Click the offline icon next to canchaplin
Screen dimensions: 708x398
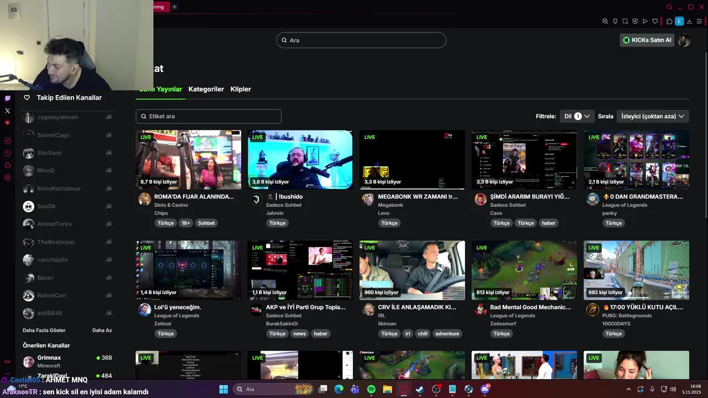(109, 260)
